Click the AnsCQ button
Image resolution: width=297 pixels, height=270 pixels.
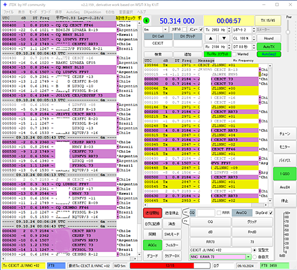pos(242,213)
